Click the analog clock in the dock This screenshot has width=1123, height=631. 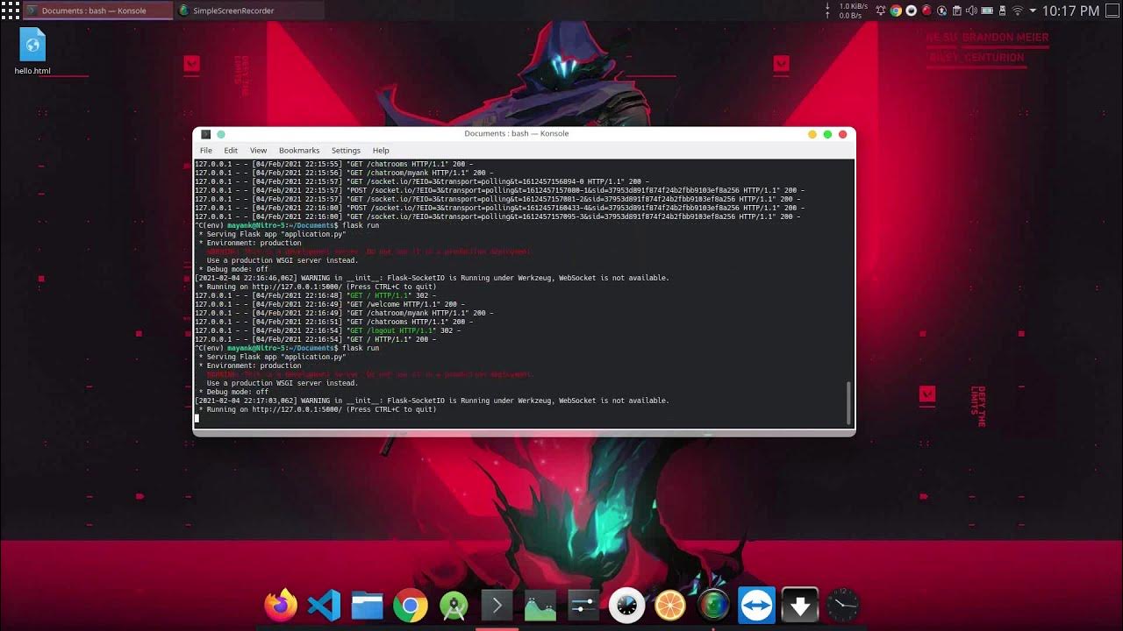point(843,605)
